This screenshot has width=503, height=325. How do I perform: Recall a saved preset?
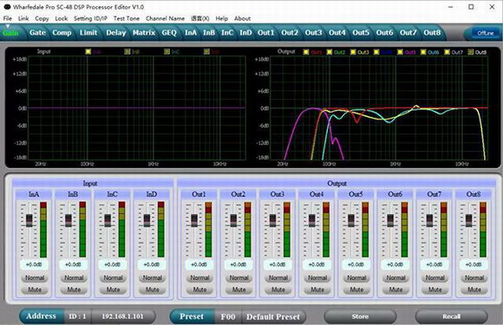pyautogui.click(x=451, y=316)
